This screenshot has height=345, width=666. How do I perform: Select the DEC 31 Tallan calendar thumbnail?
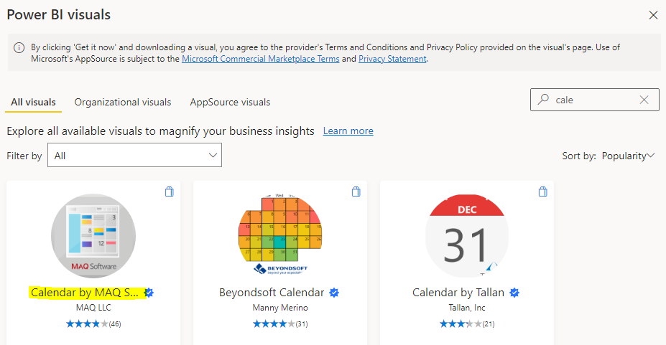(x=467, y=236)
